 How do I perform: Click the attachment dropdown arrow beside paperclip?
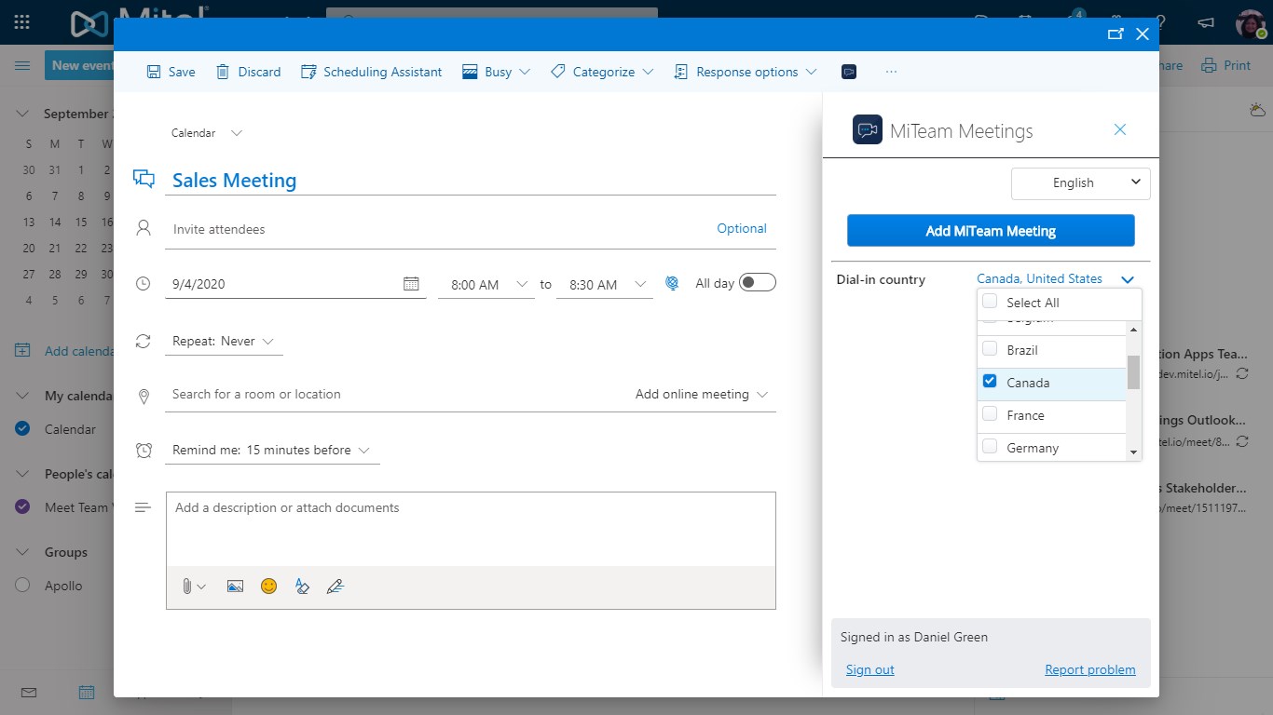pyautogui.click(x=201, y=587)
